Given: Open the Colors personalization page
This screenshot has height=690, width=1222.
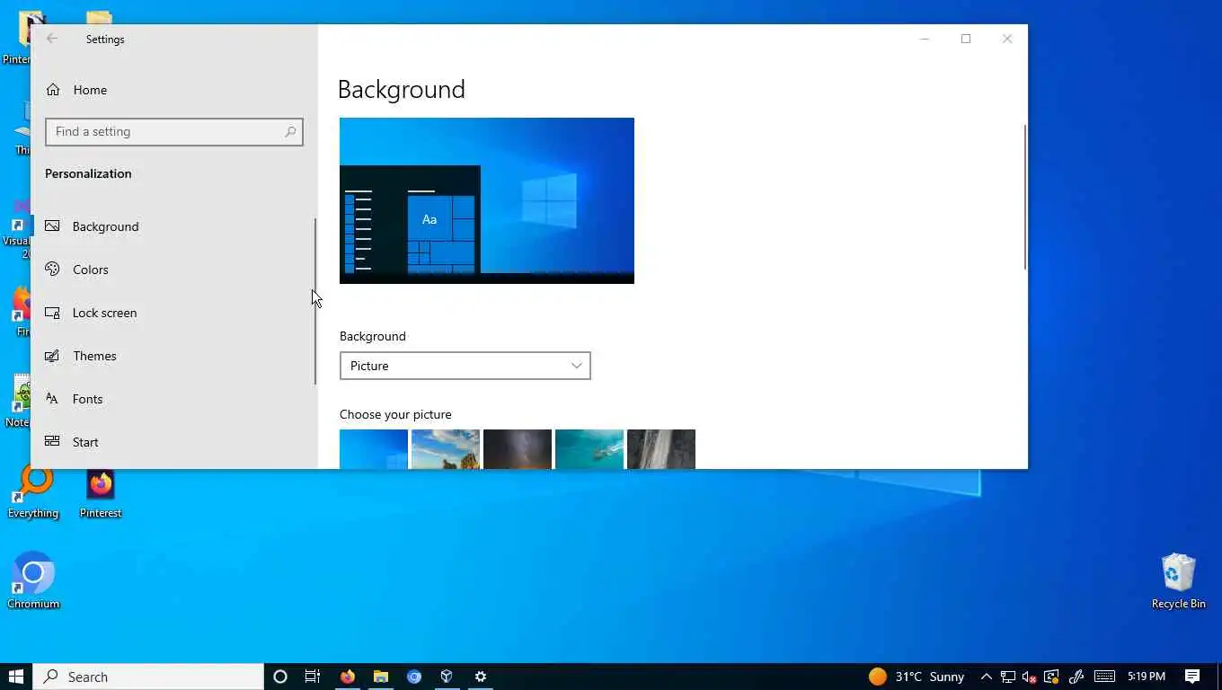Looking at the screenshot, I should point(173,270).
